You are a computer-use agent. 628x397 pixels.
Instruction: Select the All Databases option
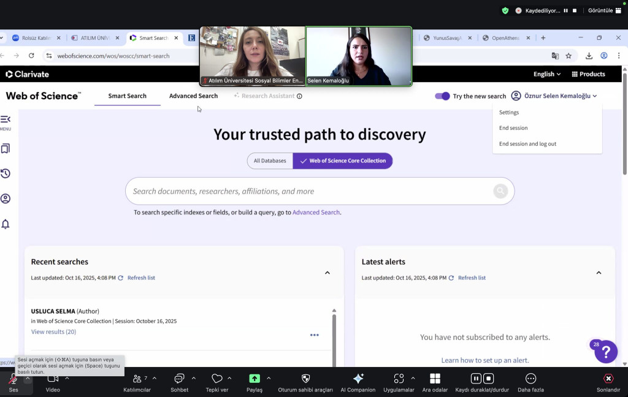tap(270, 161)
